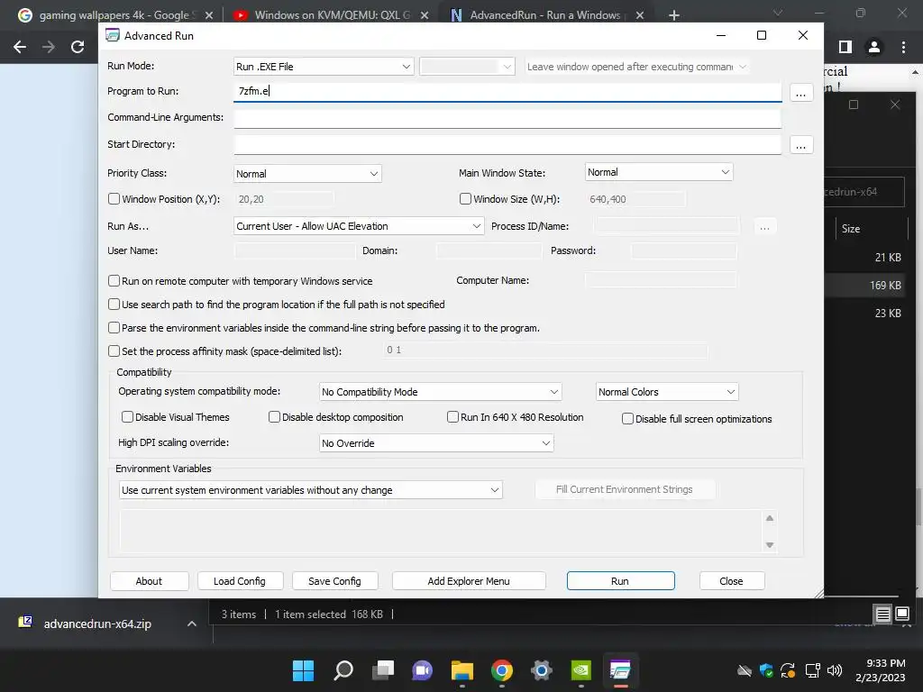Browse for Start Directory folder

pyautogui.click(x=801, y=145)
